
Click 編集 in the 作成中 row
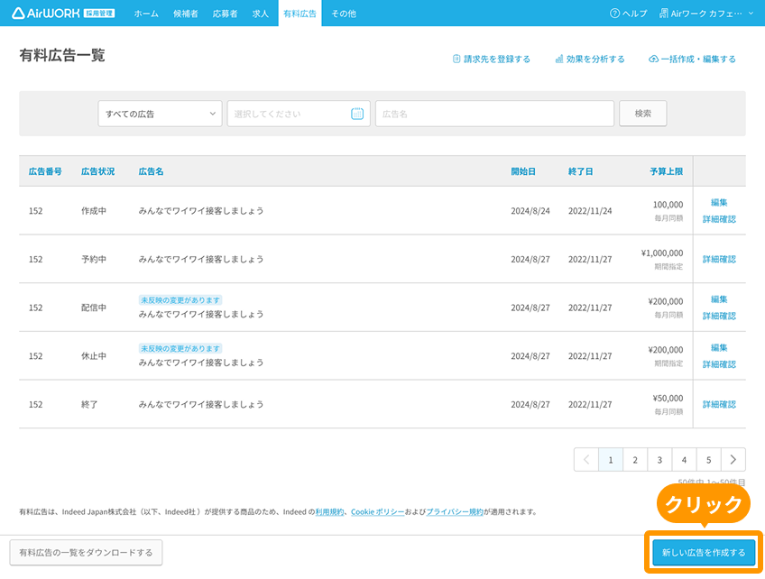(x=719, y=202)
